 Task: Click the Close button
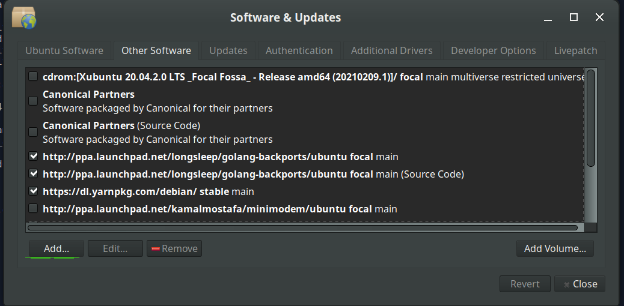580,284
